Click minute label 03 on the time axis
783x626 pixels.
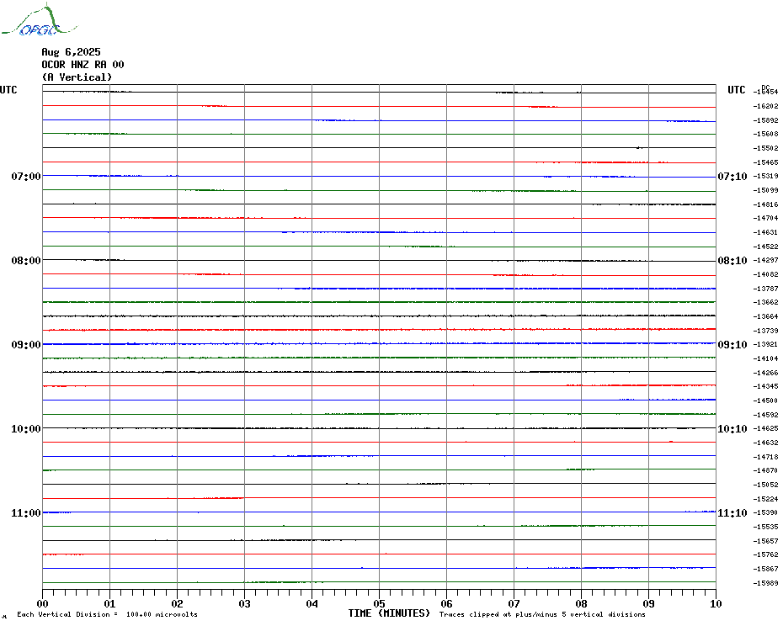(244, 604)
